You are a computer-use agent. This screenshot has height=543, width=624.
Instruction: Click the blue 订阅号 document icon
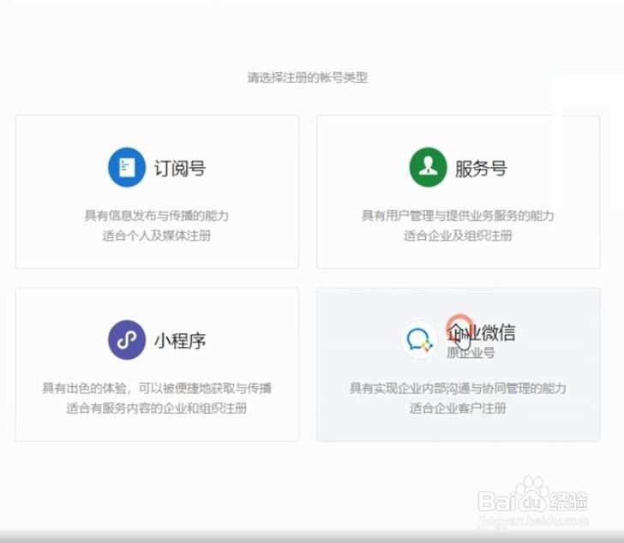[x=127, y=167]
